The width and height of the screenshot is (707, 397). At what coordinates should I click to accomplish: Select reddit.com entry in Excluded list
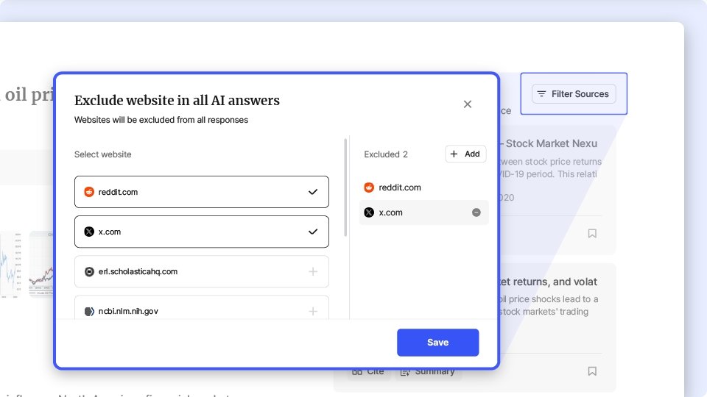[x=400, y=187]
